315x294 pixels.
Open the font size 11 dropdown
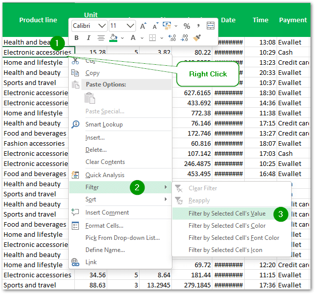(130, 26)
